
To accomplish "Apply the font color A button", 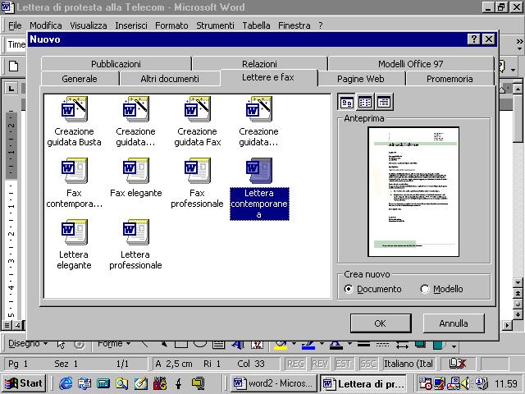I will click(x=336, y=345).
